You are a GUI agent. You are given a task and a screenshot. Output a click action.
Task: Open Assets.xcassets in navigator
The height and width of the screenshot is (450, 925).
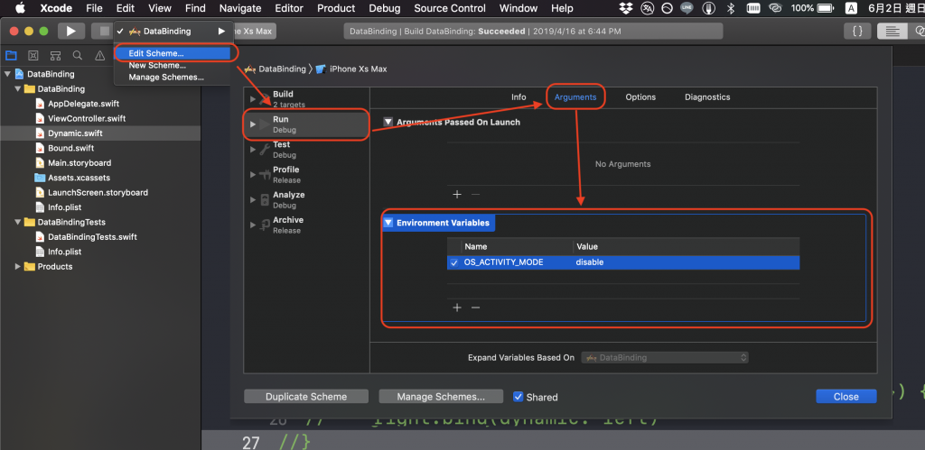pos(79,178)
